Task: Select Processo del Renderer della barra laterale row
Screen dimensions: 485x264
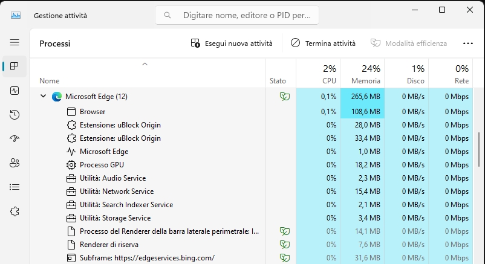Action: click(x=251, y=231)
